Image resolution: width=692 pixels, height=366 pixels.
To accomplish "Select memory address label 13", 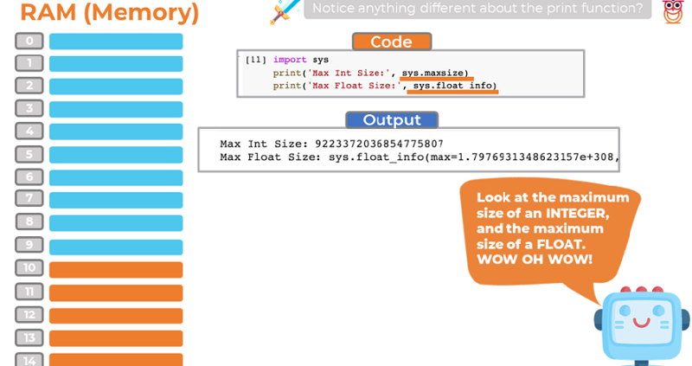I will click(29, 337).
